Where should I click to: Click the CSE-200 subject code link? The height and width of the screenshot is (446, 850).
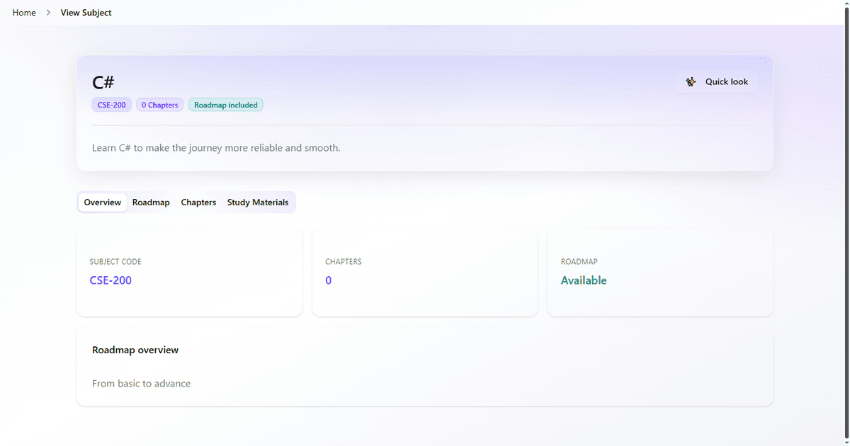click(x=110, y=280)
